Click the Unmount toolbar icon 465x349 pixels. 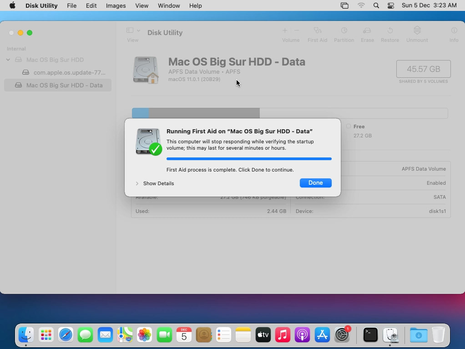tap(417, 30)
